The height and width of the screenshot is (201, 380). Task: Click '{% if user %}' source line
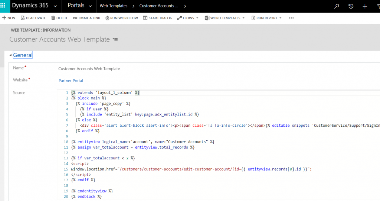click(x=94, y=109)
